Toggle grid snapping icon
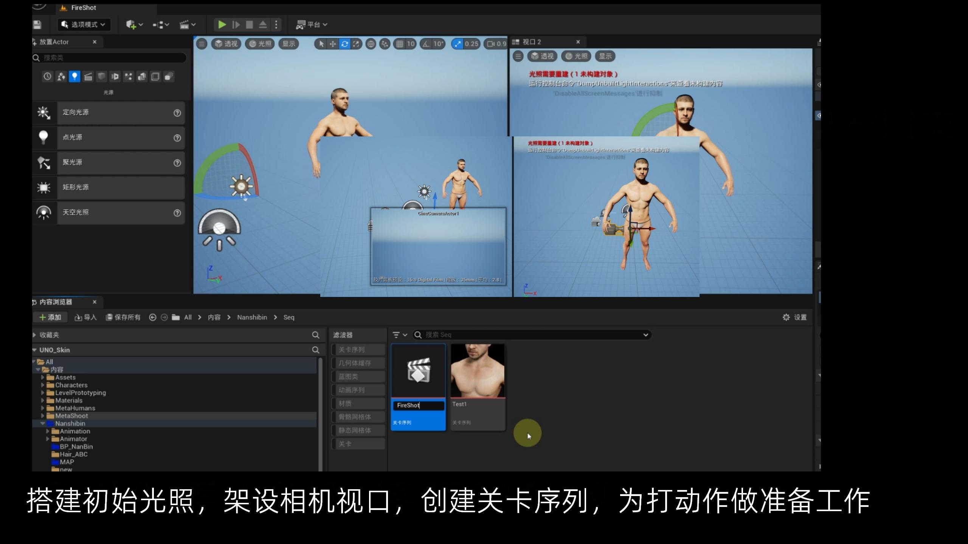 pyautogui.click(x=399, y=44)
